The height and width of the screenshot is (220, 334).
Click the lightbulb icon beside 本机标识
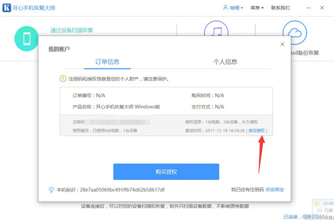(x=51, y=189)
